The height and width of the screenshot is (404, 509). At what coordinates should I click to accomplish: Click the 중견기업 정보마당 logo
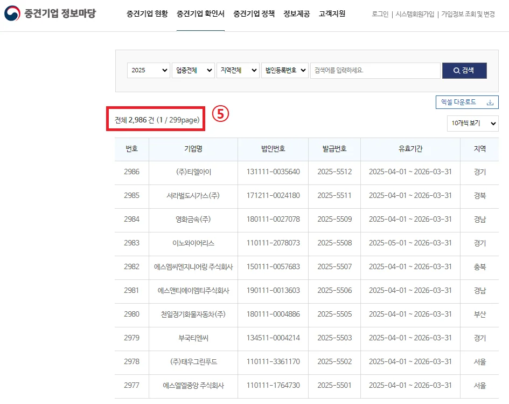(50, 13)
